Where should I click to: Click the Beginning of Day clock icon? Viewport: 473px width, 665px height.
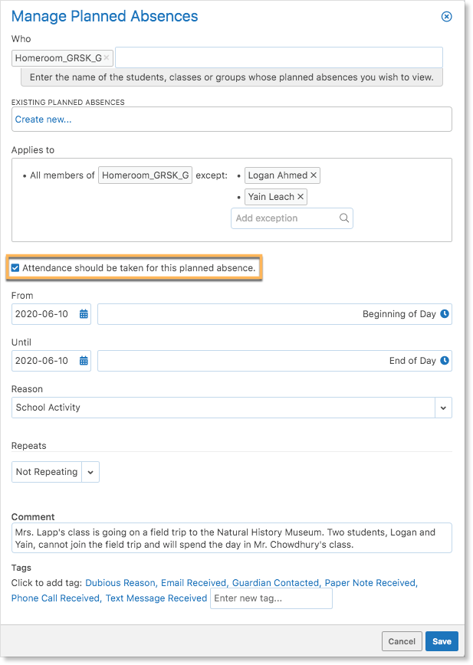click(445, 314)
